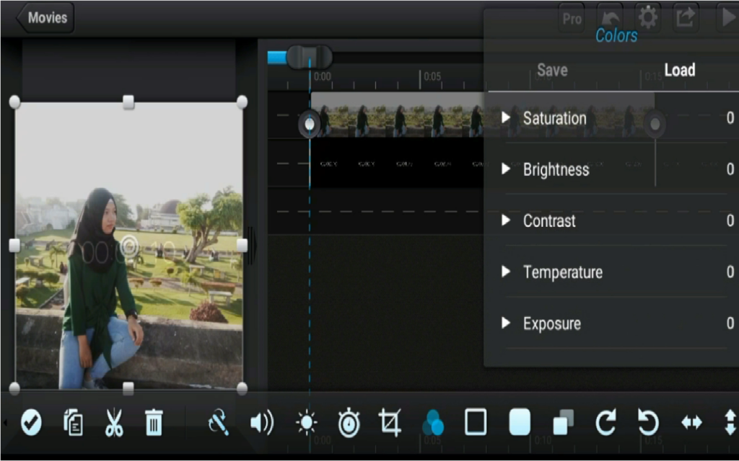Delete the clip with the trash icon
The image size is (739, 461).
[x=154, y=422]
